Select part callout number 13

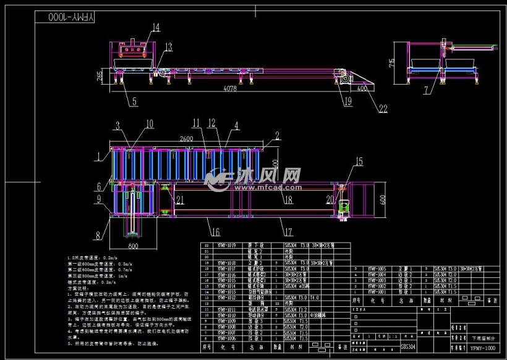coord(168,47)
